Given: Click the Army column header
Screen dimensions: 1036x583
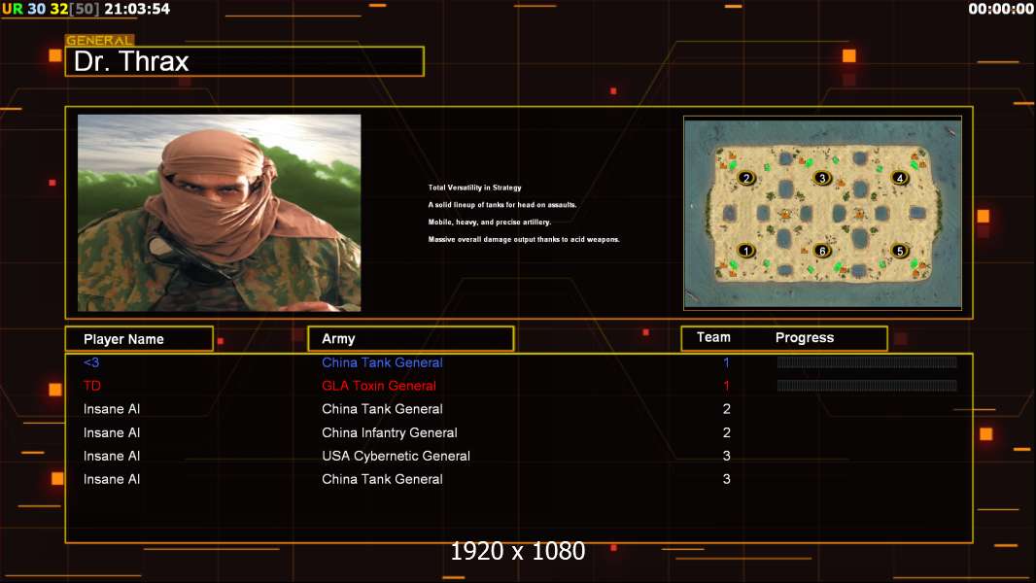Looking at the screenshot, I should (411, 339).
